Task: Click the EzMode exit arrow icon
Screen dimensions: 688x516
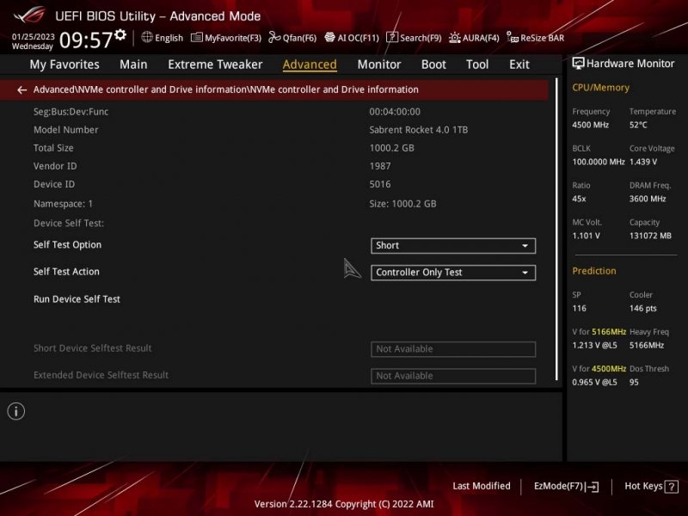Action: [x=593, y=487]
